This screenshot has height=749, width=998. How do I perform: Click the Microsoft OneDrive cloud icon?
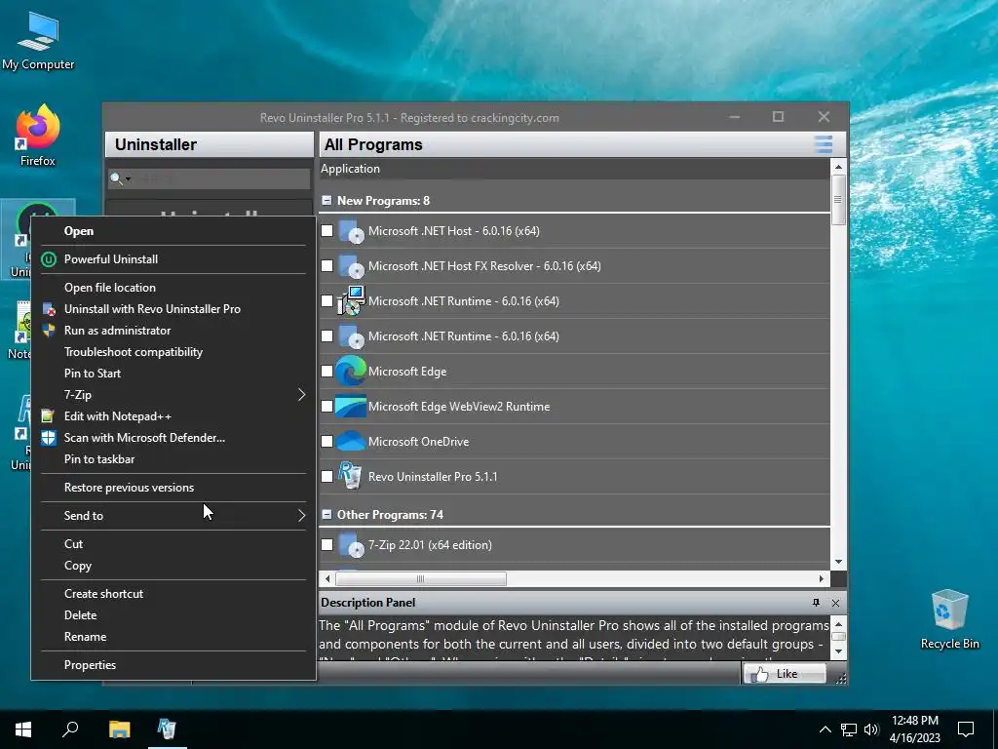(351, 442)
